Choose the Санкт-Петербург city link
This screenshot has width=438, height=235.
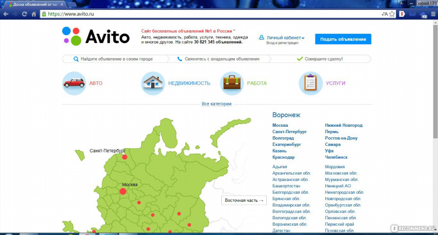290,131
